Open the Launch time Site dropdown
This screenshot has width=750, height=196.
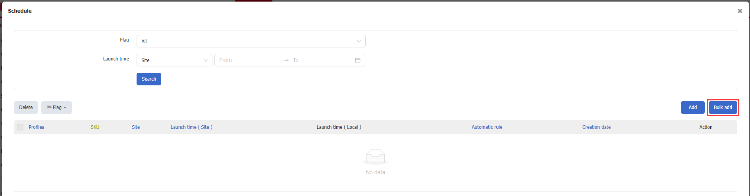click(x=174, y=60)
